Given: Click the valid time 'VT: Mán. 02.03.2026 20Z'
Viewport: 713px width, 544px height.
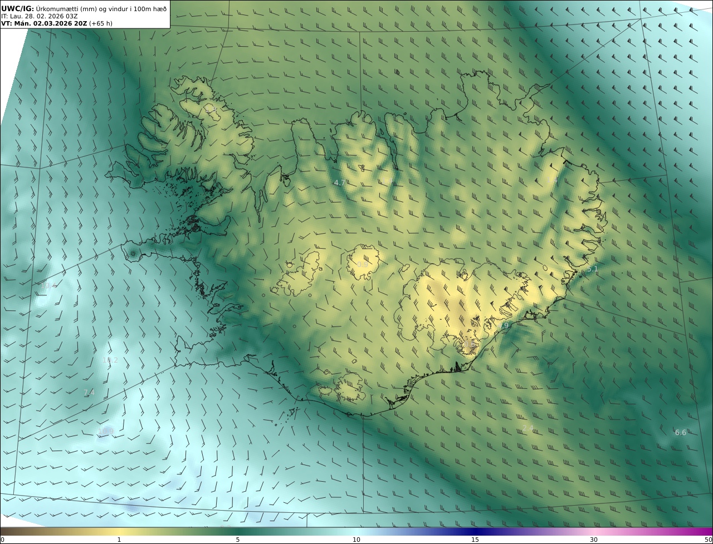Looking at the screenshot, I should coord(43,24).
